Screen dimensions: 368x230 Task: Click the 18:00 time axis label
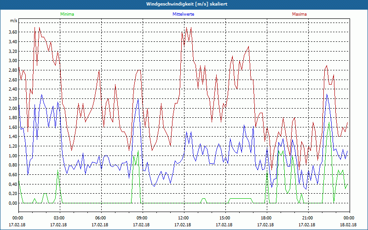pos(265,218)
